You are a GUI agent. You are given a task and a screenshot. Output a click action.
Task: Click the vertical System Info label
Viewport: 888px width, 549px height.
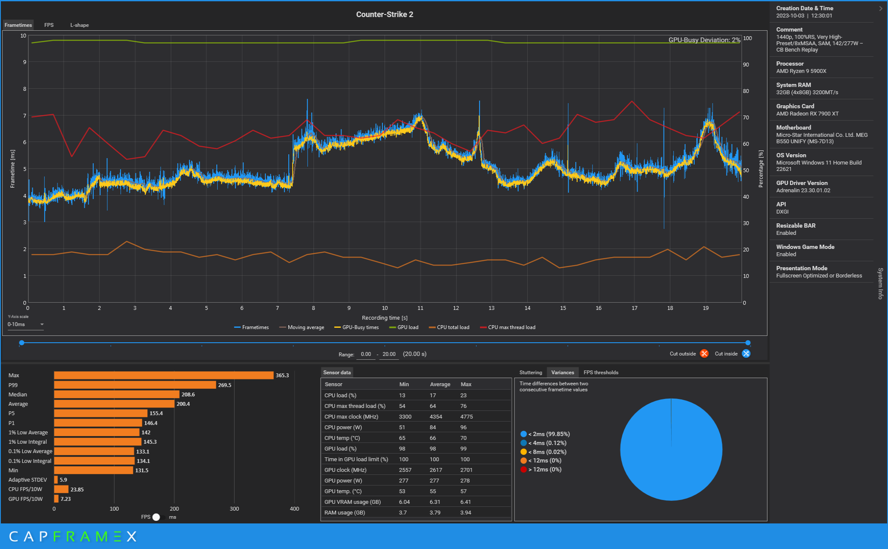[x=880, y=283]
